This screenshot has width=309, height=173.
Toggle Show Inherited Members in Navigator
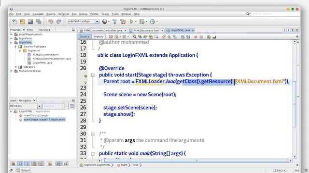(14, 163)
